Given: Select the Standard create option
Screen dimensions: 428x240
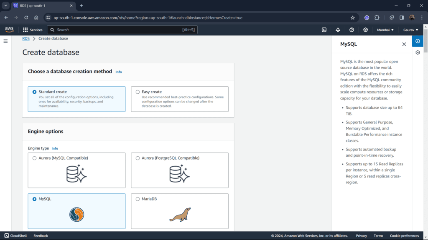Looking at the screenshot, I should pos(76,99).
